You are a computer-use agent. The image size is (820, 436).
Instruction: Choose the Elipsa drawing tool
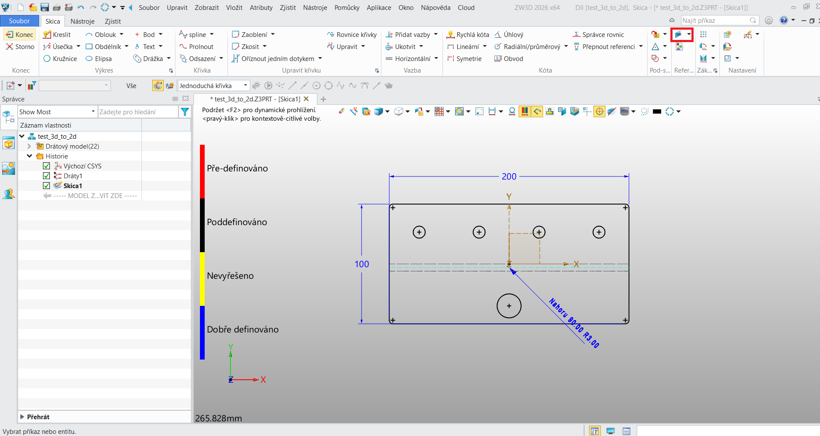pos(98,58)
